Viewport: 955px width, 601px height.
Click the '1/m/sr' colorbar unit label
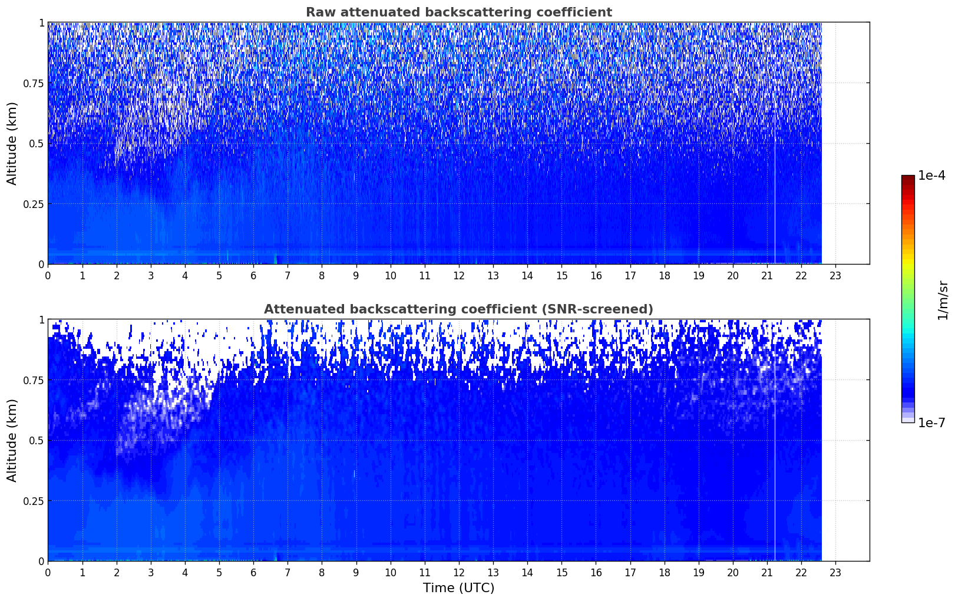coord(943,300)
